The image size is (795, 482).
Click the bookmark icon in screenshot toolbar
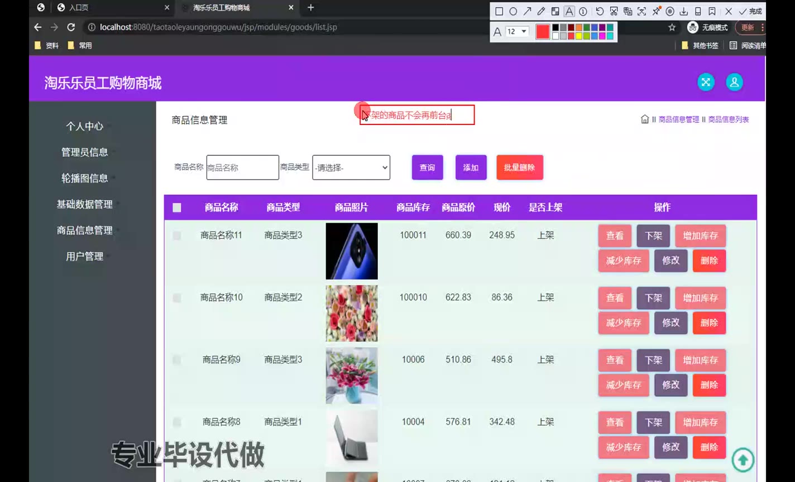(x=712, y=11)
